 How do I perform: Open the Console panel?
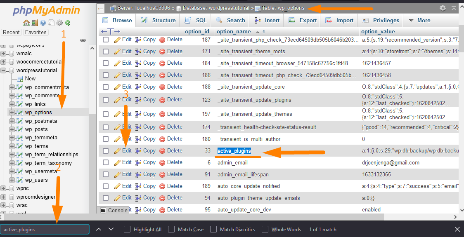point(114,210)
